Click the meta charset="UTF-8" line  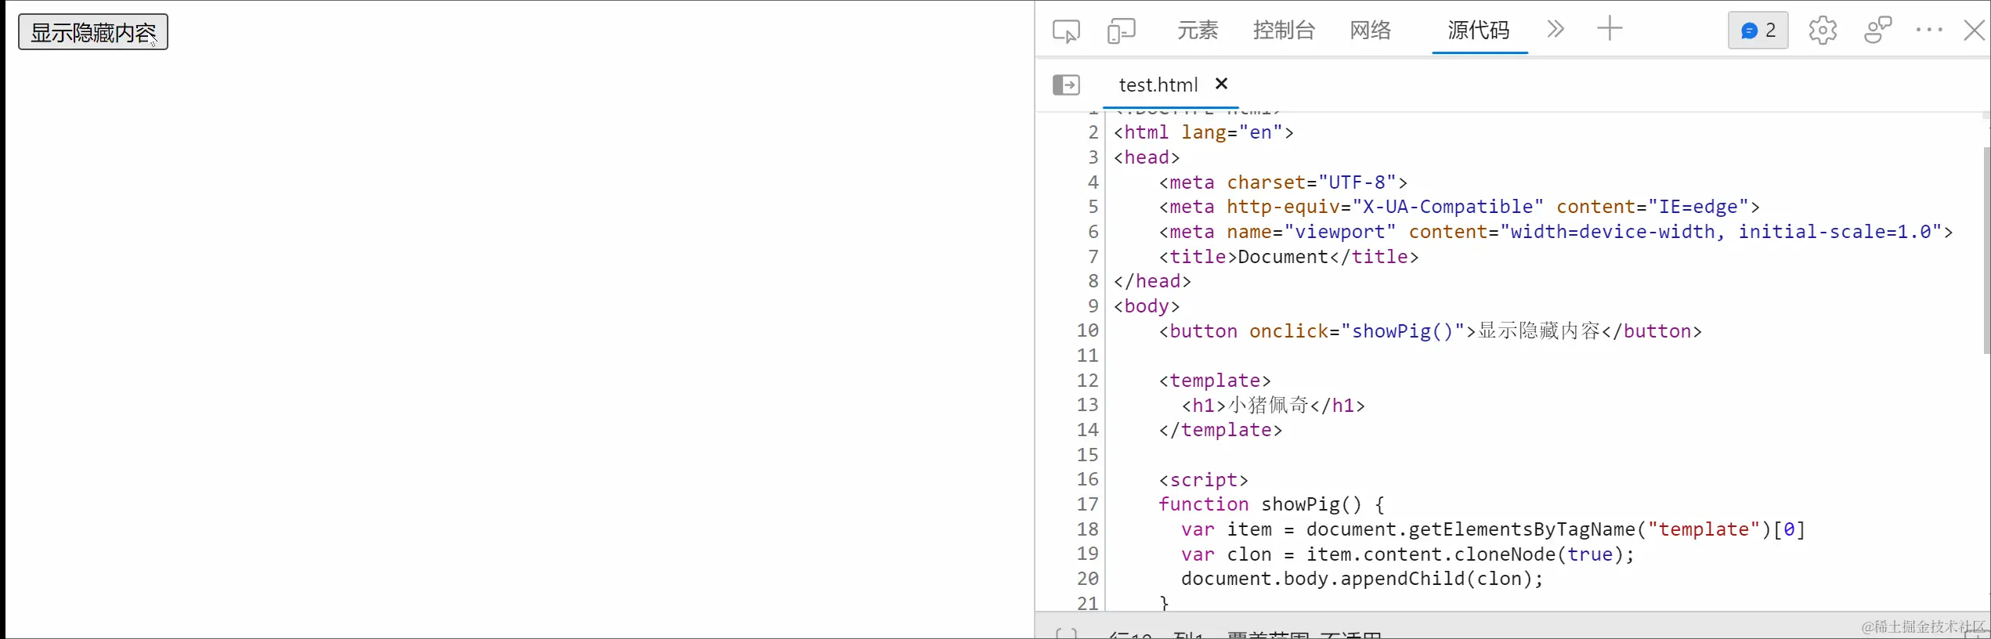pos(1283,182)
